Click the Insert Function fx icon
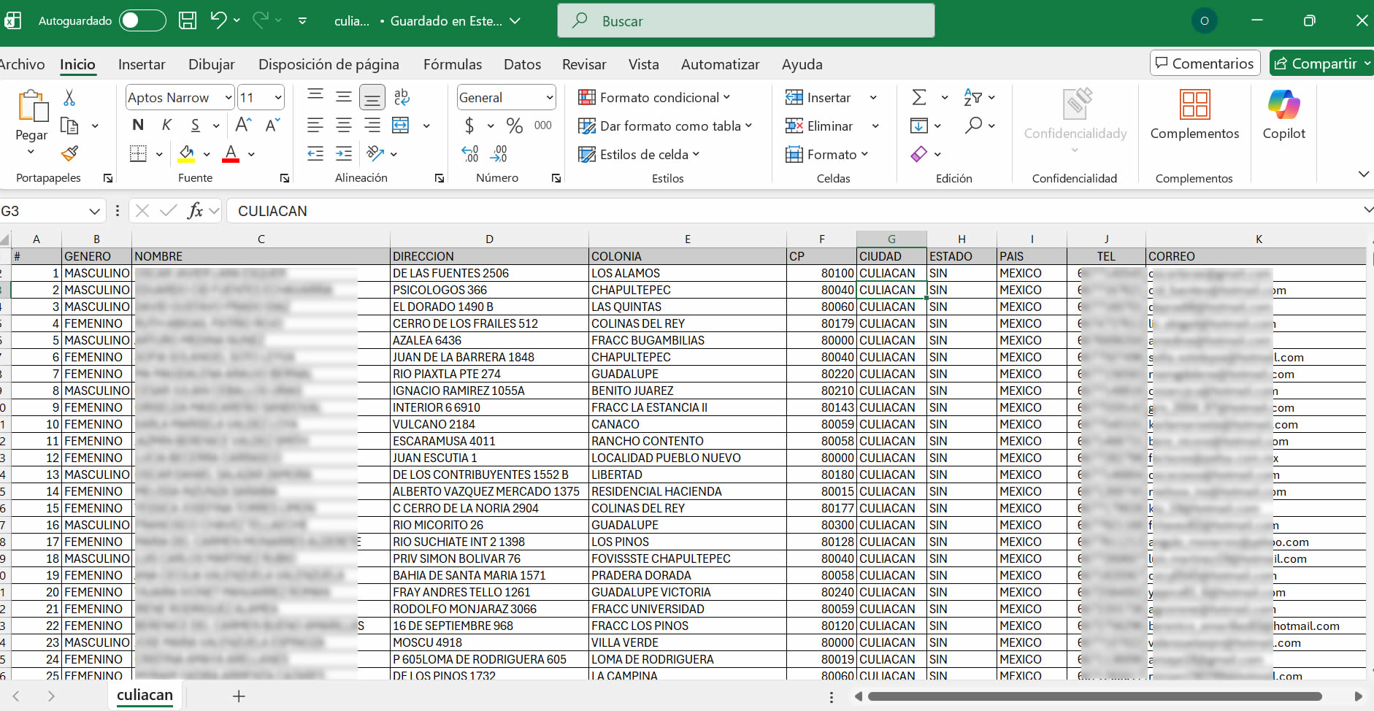 pos(195,211)
